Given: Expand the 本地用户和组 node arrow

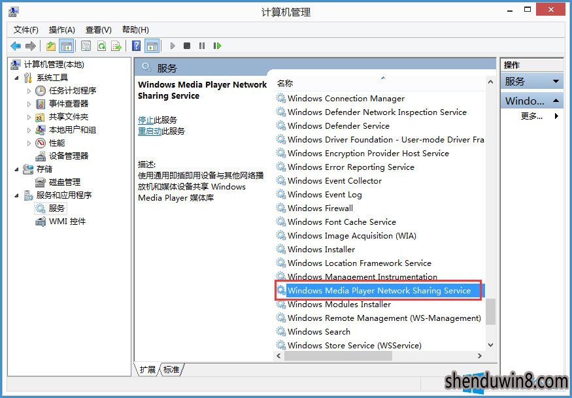Looking at the screenshot, I should point(29,130).
